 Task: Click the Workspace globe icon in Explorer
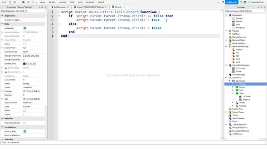click(x=230, y=15)
